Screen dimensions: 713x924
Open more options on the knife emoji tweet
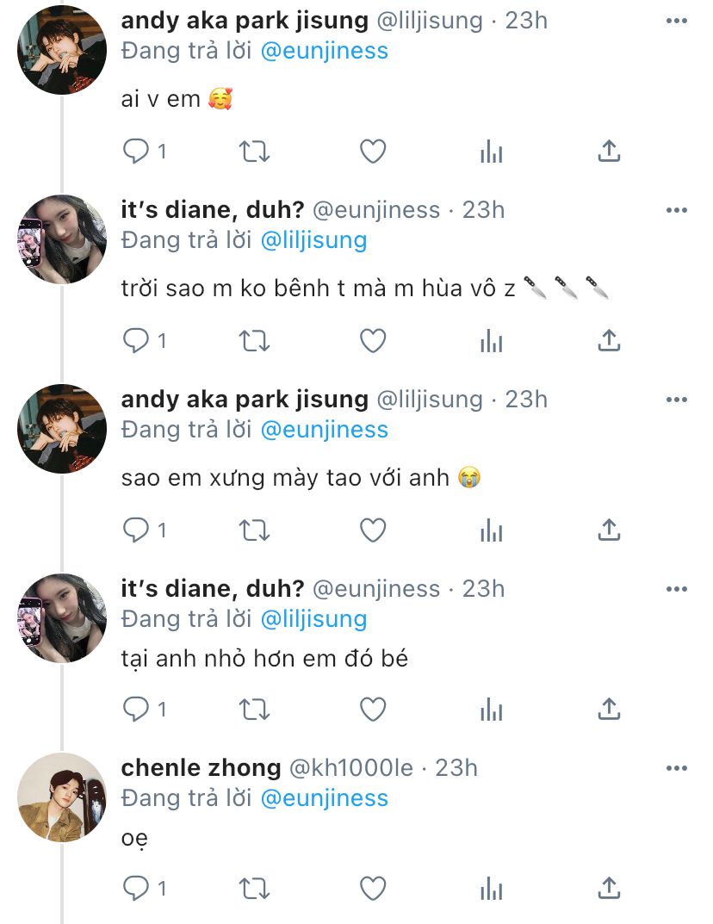(677, 209)
